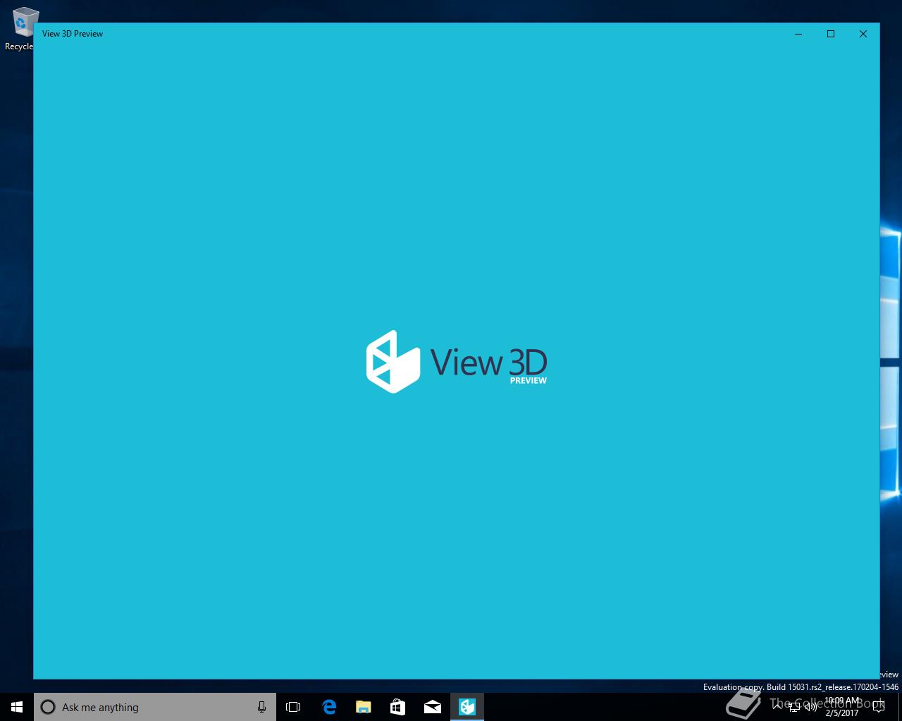Screen dimensions: 902x721
Task: Open the Action Center notification icon
Action: tap(878, 707)
